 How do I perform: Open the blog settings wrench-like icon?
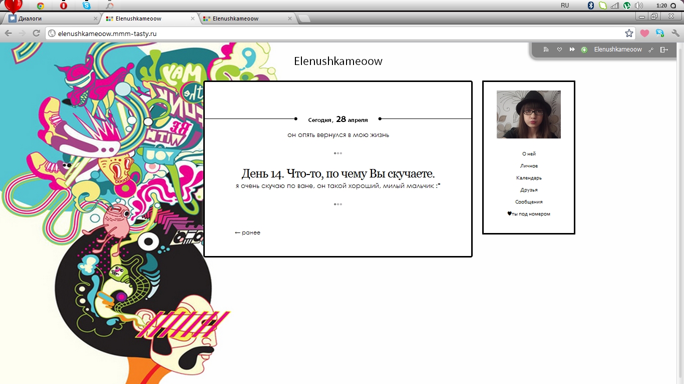(651, 49)
